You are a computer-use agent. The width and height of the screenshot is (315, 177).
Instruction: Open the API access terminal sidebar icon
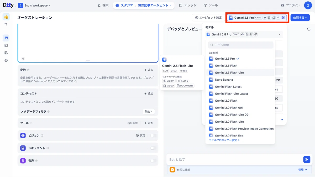tap(6, 45)
